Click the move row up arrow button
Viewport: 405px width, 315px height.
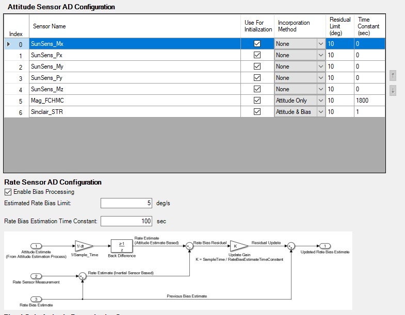point(394,76)
